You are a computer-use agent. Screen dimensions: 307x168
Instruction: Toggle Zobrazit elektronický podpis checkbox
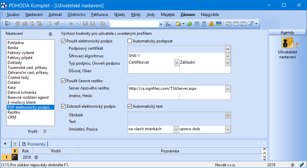(63, 106)
